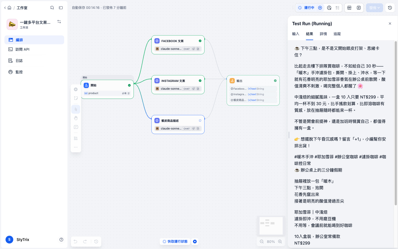Select the add note tool

point(76,98)
